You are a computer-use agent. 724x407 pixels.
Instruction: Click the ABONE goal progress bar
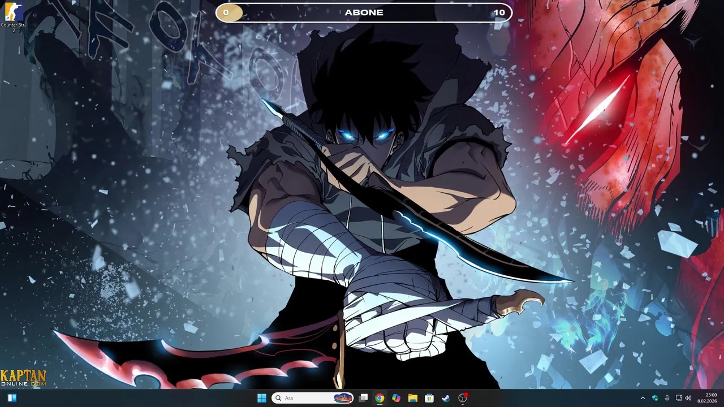point(364,12)
